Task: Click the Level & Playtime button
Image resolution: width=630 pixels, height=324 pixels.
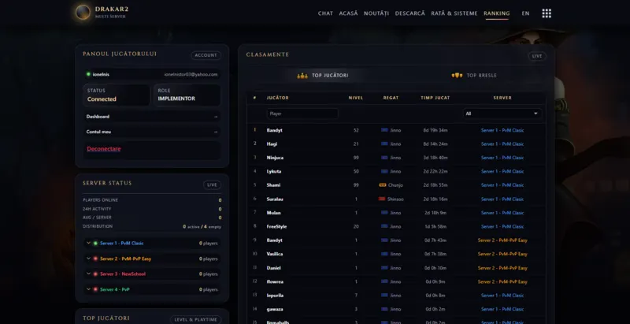Action: (x=195, y=319)
